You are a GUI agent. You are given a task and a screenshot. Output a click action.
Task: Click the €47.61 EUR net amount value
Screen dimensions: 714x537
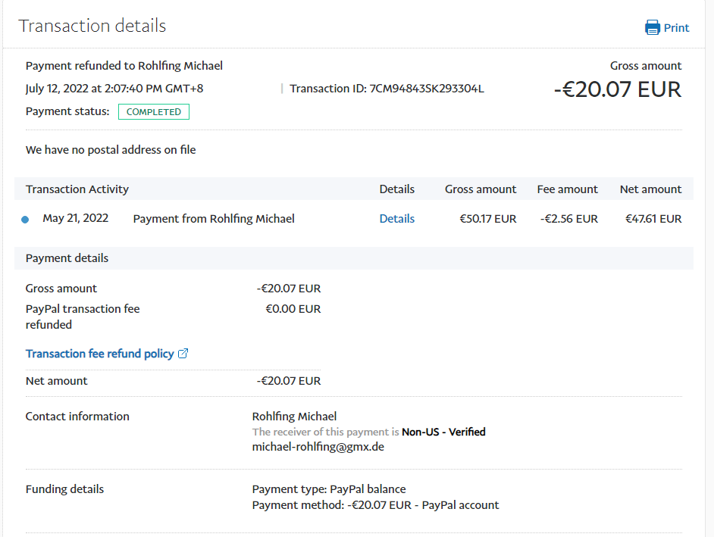tap(653, 219)
